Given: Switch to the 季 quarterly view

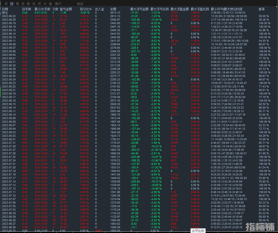Looking at the screenshot, I should (28, 4).
